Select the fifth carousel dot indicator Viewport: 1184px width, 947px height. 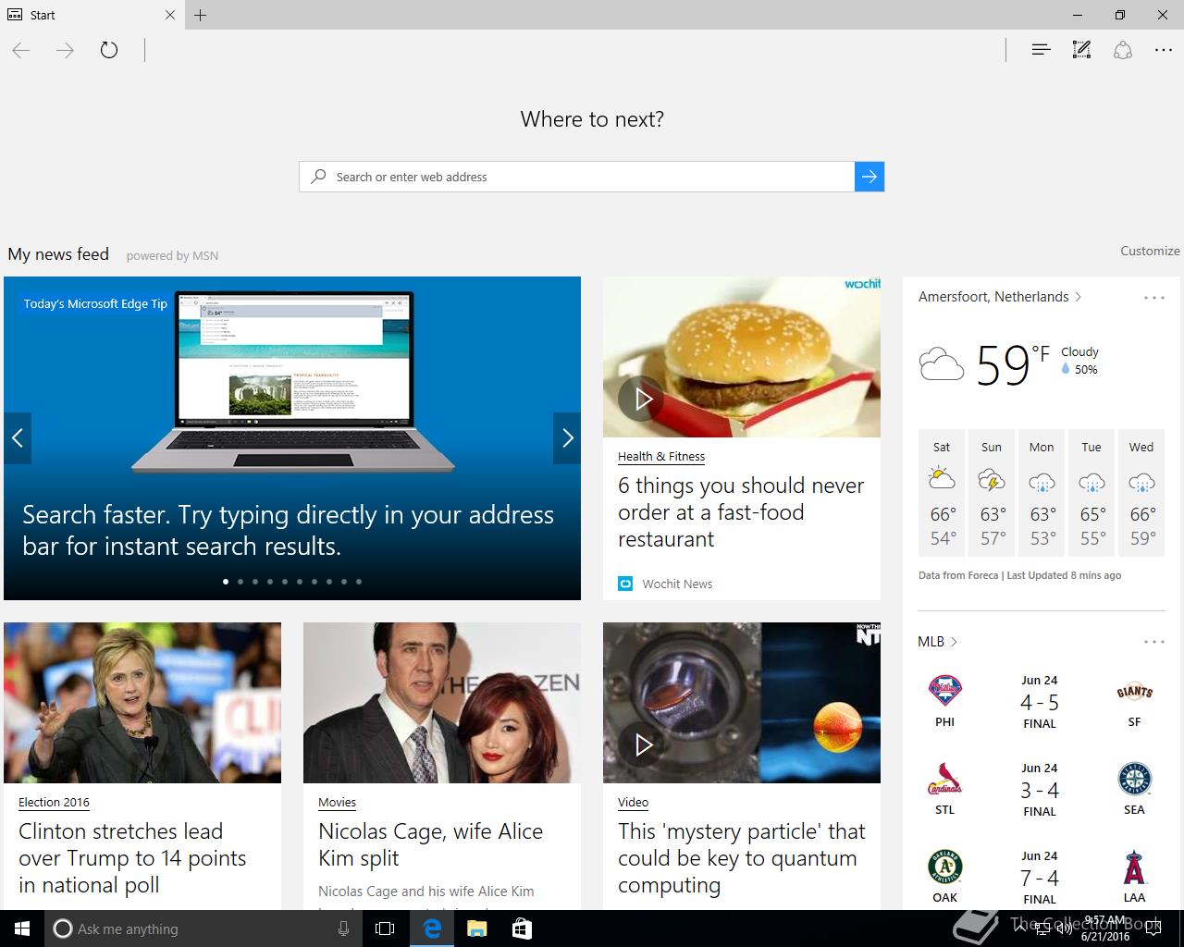click(x=285, y=582)
